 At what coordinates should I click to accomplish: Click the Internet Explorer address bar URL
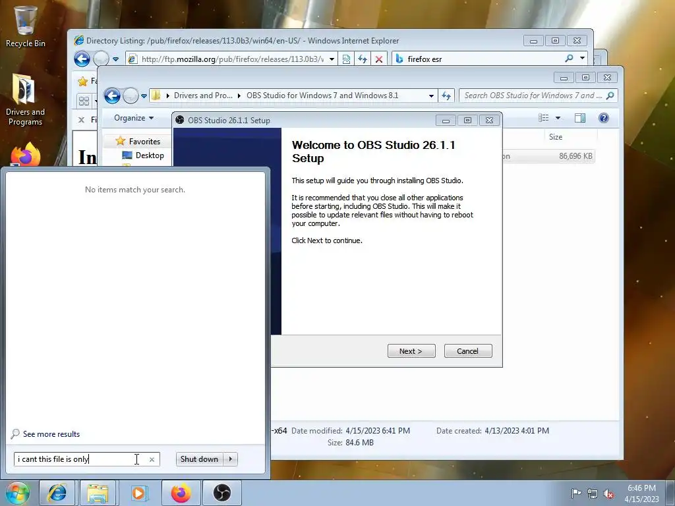pyautogui.click(x=231, y=59)
